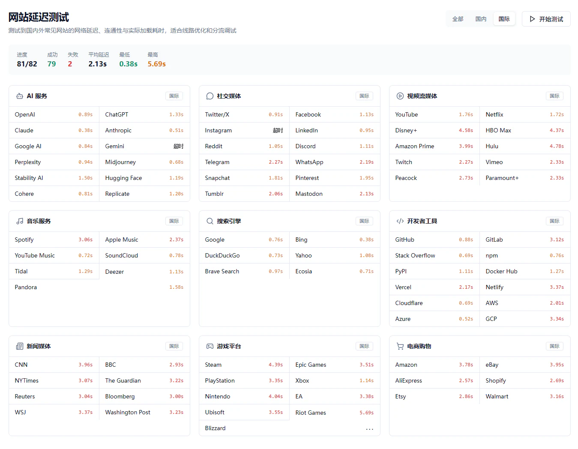Click the Walmart entry

pos(525,396)
